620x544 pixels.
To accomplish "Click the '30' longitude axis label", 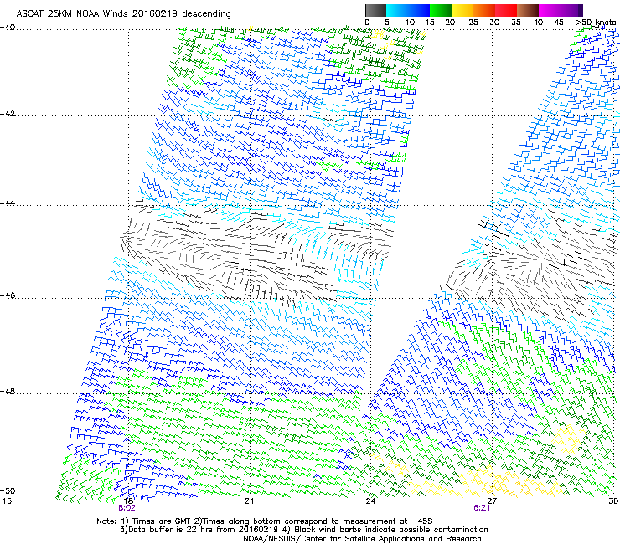I will (x=613, y=501).
